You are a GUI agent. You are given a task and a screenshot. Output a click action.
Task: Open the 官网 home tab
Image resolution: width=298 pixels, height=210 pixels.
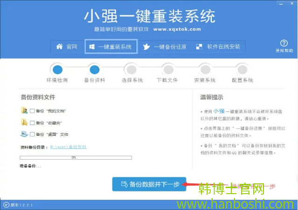click(x=67, y=47)
